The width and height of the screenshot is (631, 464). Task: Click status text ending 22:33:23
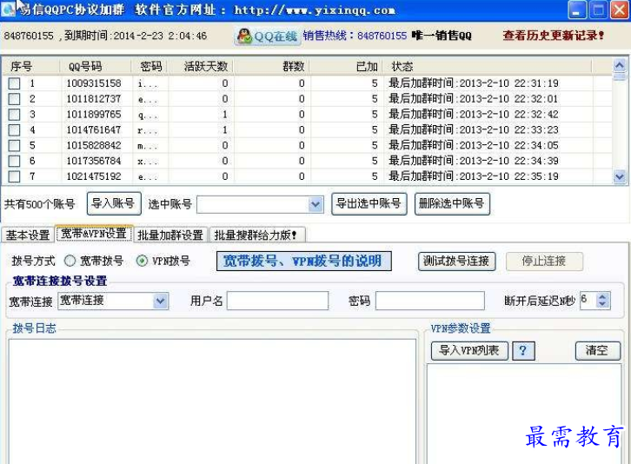pyautogui.click(x=473, y=130)
